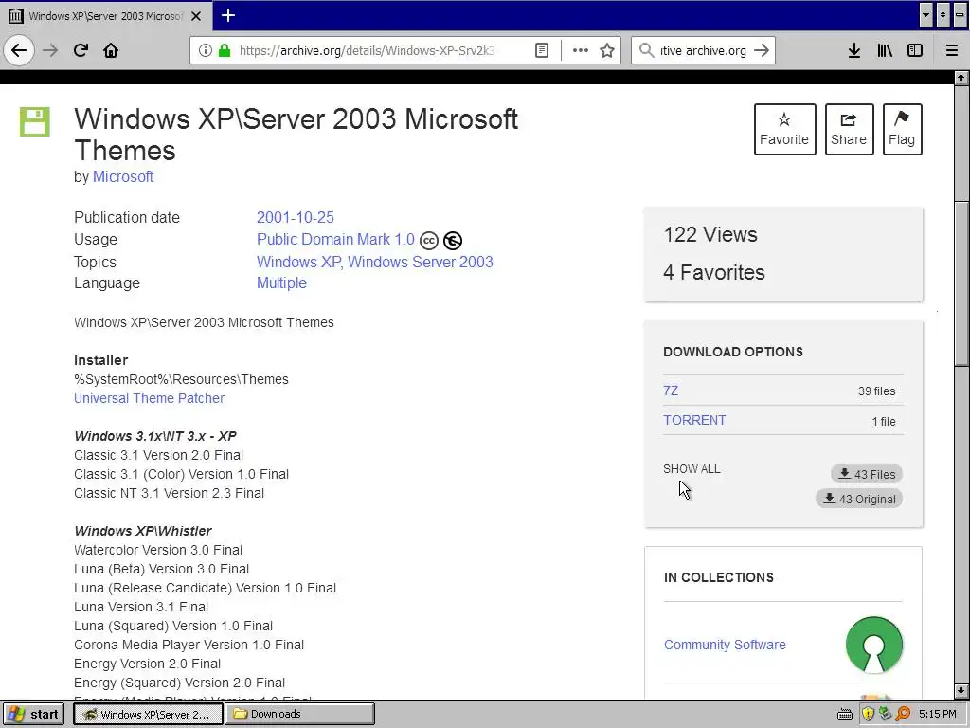Click the no-copyright public domain icon
Image resolution: width=970 pixels, height=728 pixels.
tap(453, 240)
